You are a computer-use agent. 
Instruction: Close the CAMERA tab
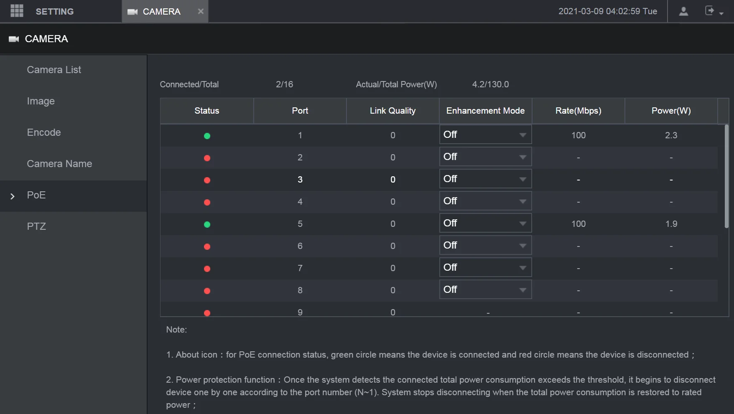click(201, 11)
